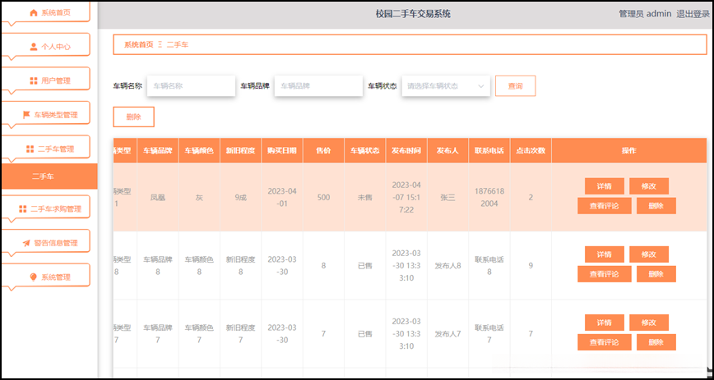Click the 操作 column header
714x380 pixels.
click(x=628, y=150)
